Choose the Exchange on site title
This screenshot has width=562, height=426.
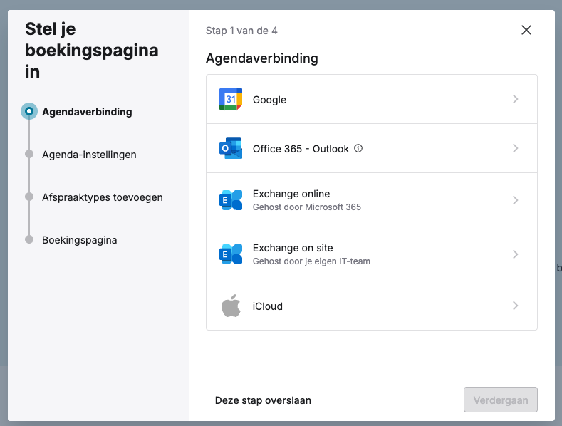point(293,248)
